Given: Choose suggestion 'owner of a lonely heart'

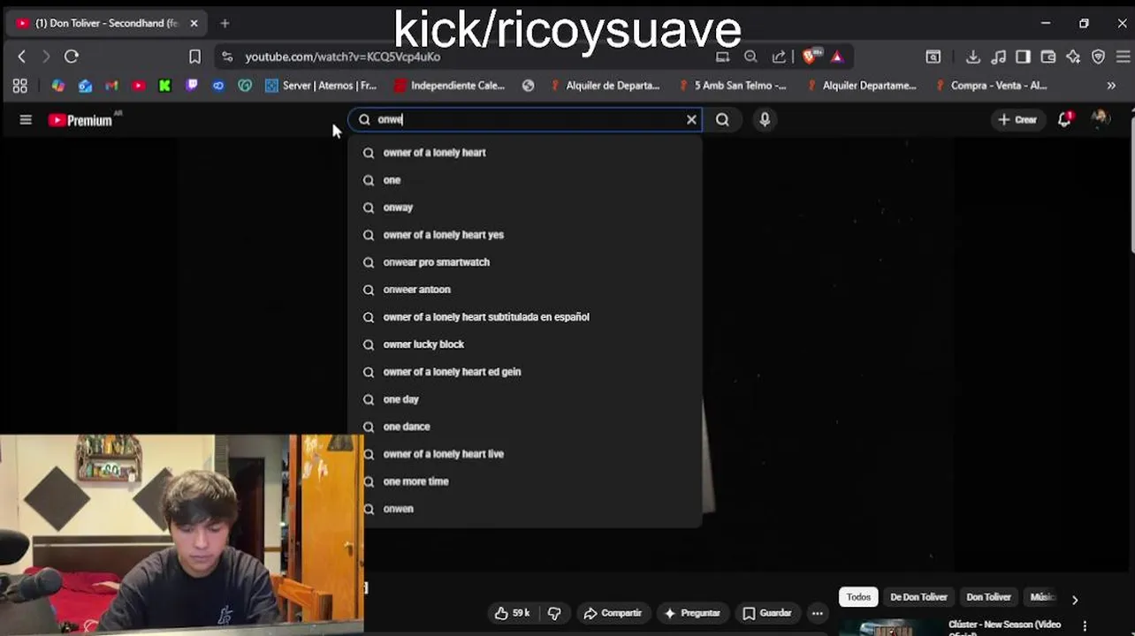Looking at the screenshot, I should 525,153.
